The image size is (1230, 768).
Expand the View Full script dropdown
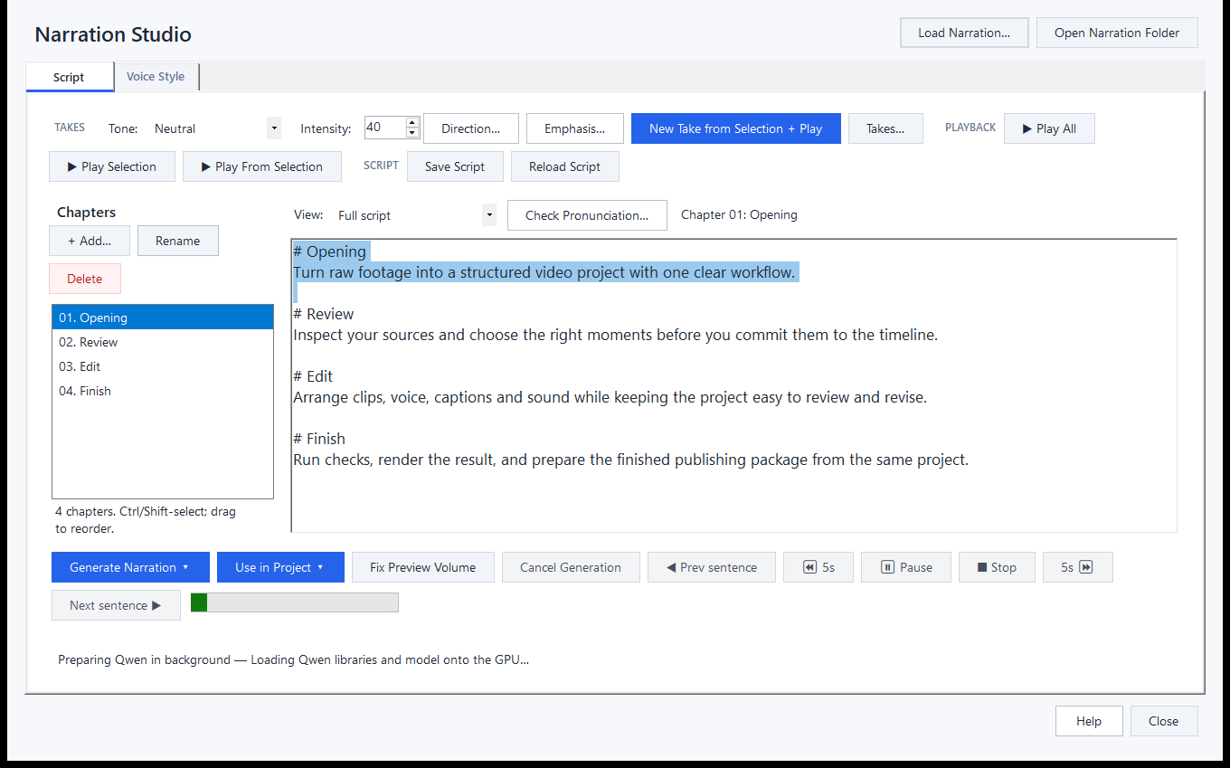pyautogui.click(x=489, y=215)
